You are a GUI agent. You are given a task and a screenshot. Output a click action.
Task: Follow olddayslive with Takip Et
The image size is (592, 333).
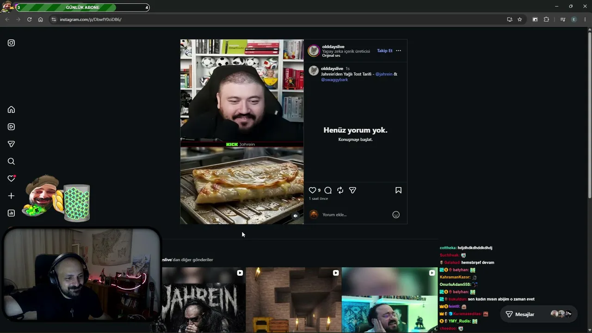pyautogui.click(x=384, y=50)
